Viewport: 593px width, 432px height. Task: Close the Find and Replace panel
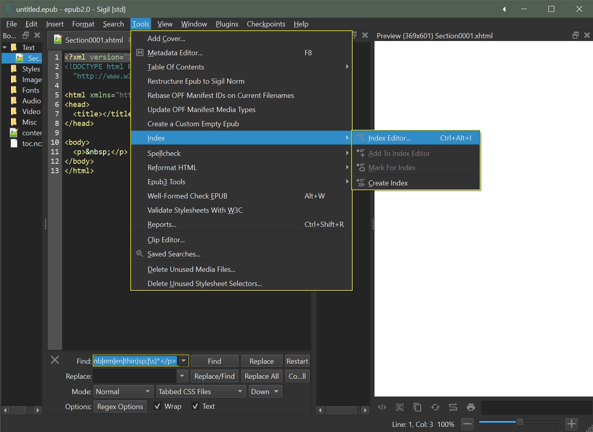click(x=55, y=360)
